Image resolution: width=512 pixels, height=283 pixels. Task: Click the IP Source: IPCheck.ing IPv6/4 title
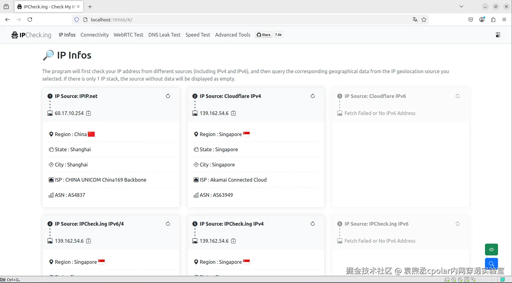pyautogui.click(x=89, y=224)
